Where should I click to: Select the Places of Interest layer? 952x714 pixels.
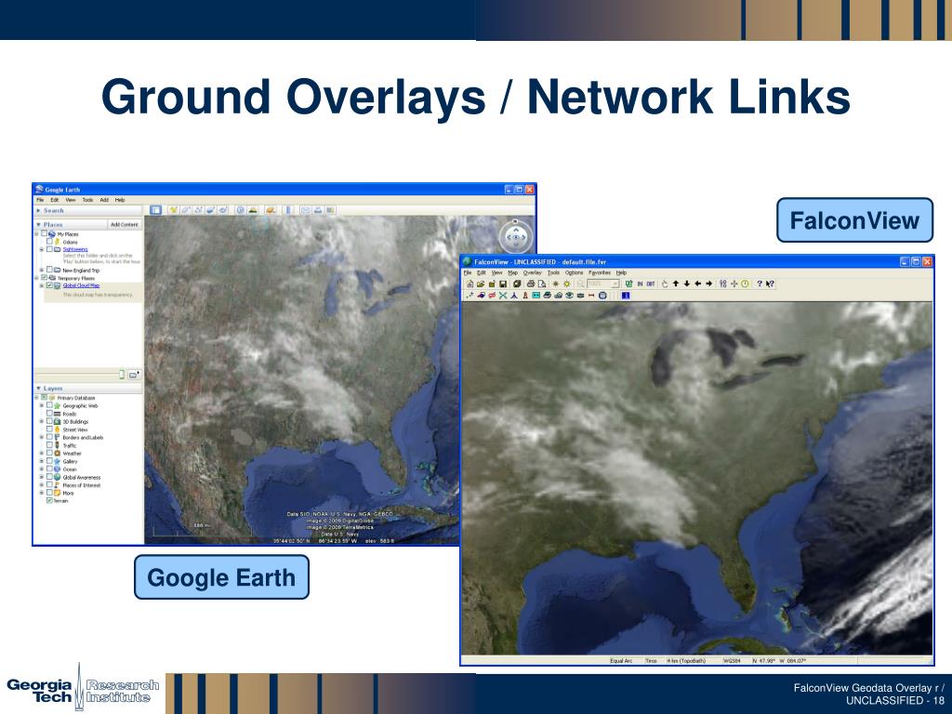[x=82, y=485]
